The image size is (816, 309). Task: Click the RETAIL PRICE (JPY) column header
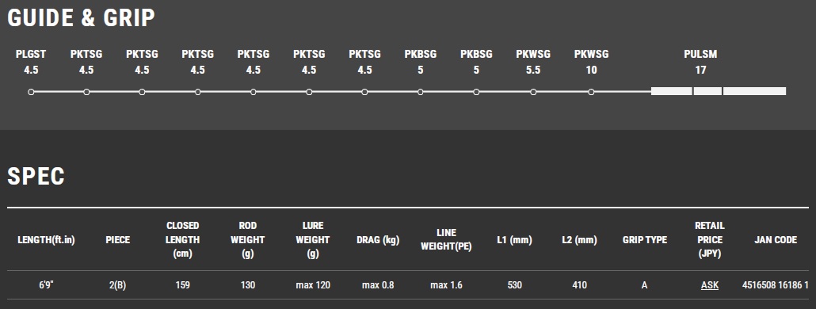pos(710,240)
